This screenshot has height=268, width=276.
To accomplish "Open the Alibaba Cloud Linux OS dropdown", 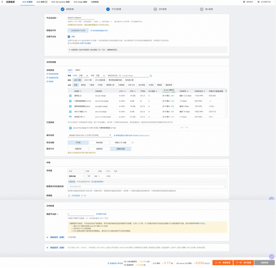I will [x=90, y=135].
